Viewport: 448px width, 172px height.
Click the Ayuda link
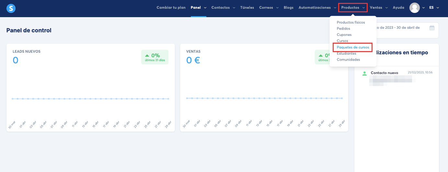click(x=398, y=8)
